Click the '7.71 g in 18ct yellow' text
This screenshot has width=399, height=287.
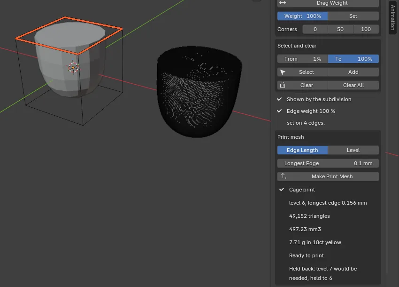[315, 242]
